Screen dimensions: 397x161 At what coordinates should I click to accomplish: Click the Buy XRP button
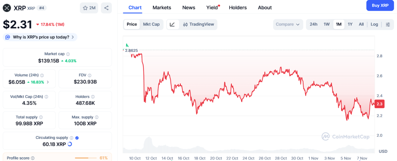[380, 5]
